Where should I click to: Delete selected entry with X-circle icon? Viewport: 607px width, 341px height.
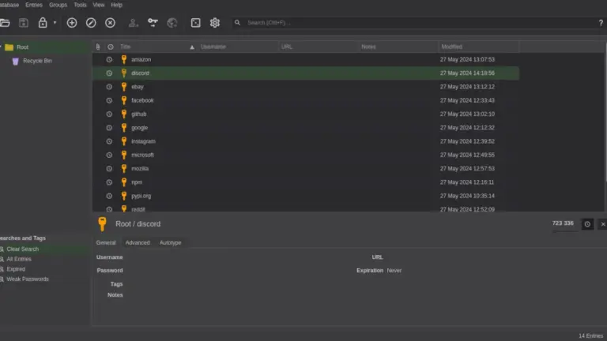click(x=111, y=23)
